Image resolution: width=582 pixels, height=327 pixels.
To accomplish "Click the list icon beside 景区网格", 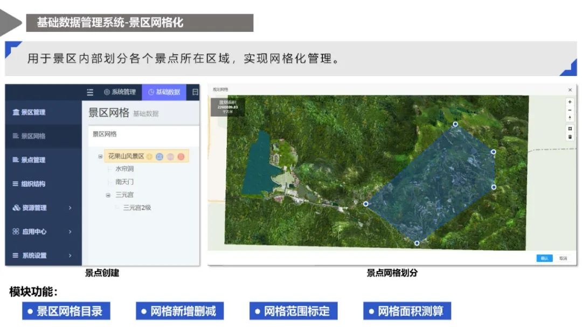I will (16, 136).
